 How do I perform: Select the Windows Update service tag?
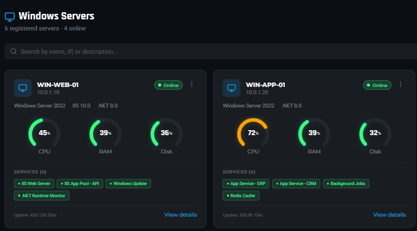128,183
